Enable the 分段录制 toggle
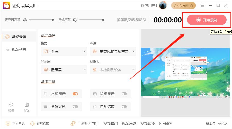This screenshot has height=129, width=232. pos(75,107)
